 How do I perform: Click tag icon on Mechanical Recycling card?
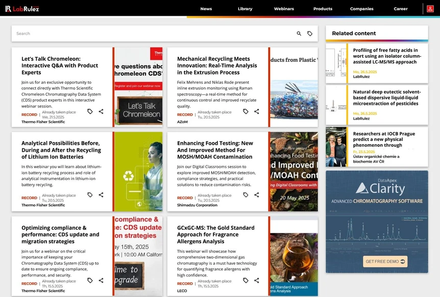coord(246,111)
